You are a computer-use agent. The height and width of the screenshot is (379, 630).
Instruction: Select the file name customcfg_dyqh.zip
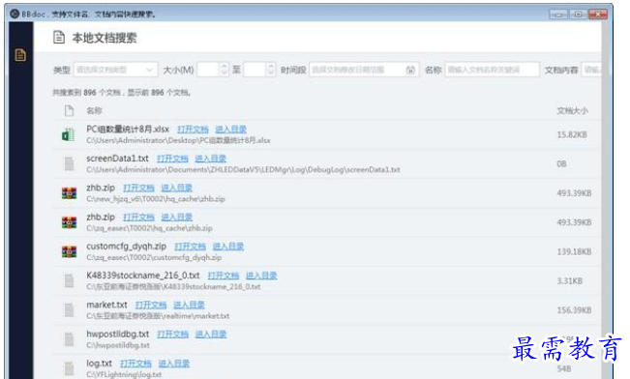[126, 247]
